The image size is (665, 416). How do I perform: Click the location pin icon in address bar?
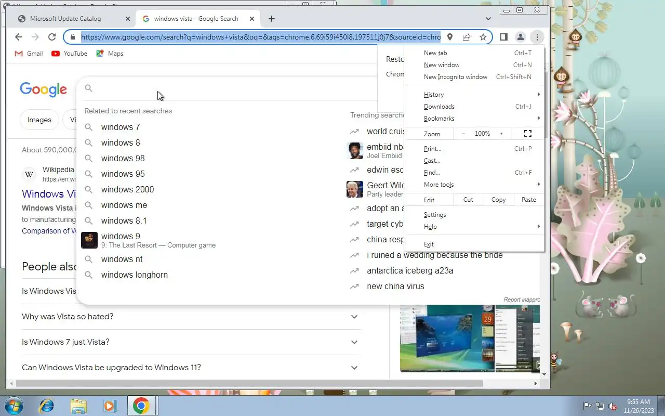450,37
